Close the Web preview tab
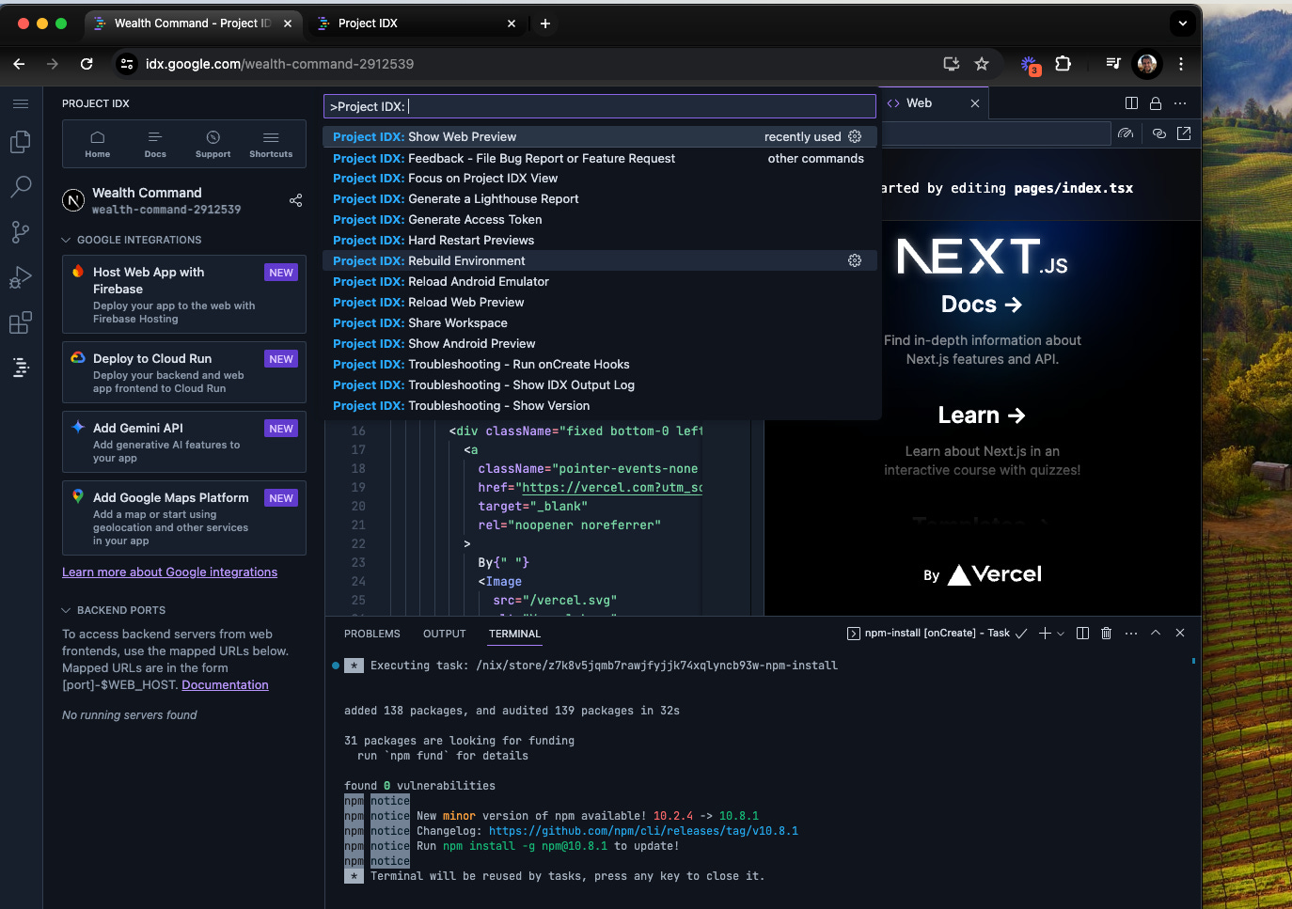Screen dimensions: 1292x909 point(975,103)
